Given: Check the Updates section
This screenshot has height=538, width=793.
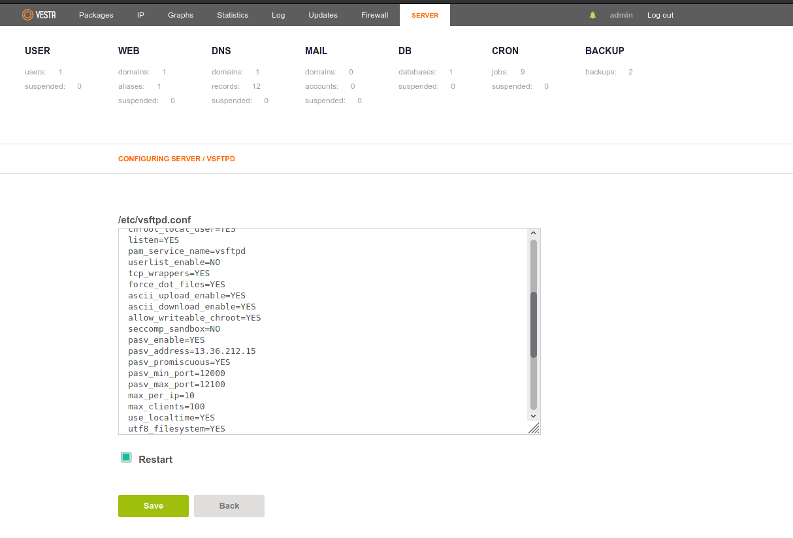Looking at the screenshot, I should (x=322, y=14).
